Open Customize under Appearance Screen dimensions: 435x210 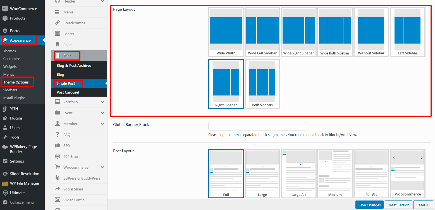12,59
